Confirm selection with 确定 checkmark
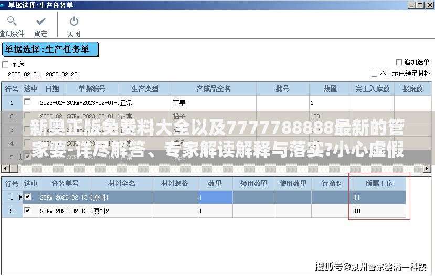The height and width of the screenshot is (276, 435). coord(41,27)
